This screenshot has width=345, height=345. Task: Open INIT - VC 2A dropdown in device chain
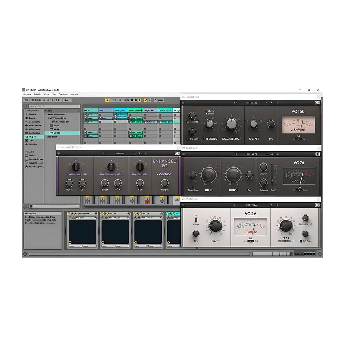(x=119, y=218)
